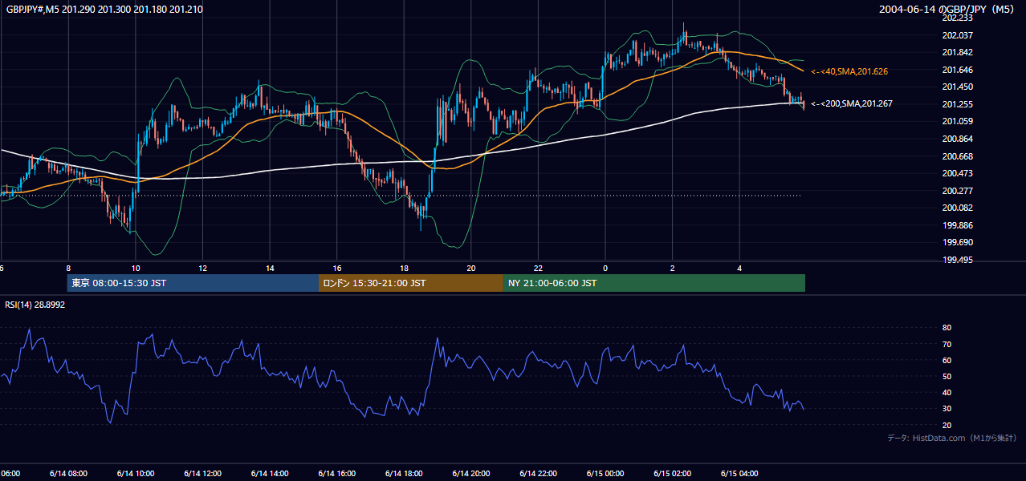This screenshot has width=1026, height=481.
Task: Click the <-<40,SMA,201.626 label
Action: 849,71
